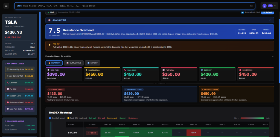The image size is (280, 137).
Task: Click the Total Gamma value +1.59M
Action: point(31,130)
